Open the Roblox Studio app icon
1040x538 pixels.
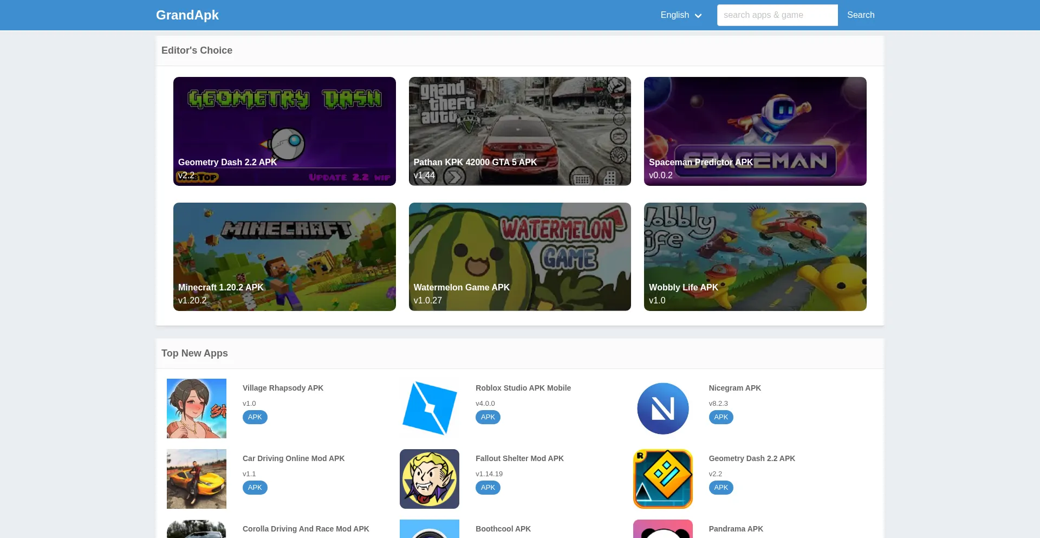click(x=429, y=408)
